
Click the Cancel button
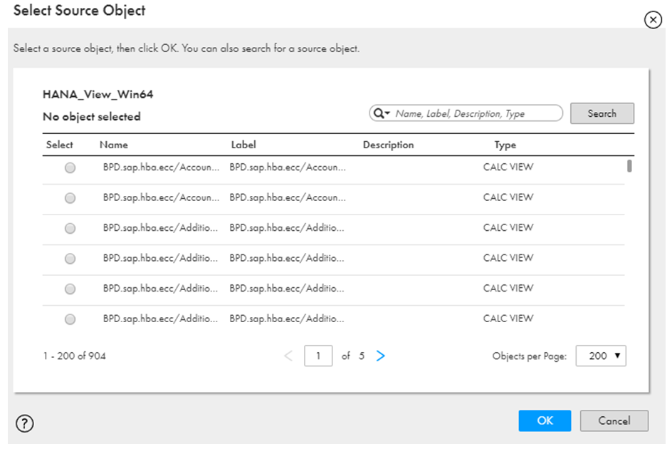click(x=614, y=420)
